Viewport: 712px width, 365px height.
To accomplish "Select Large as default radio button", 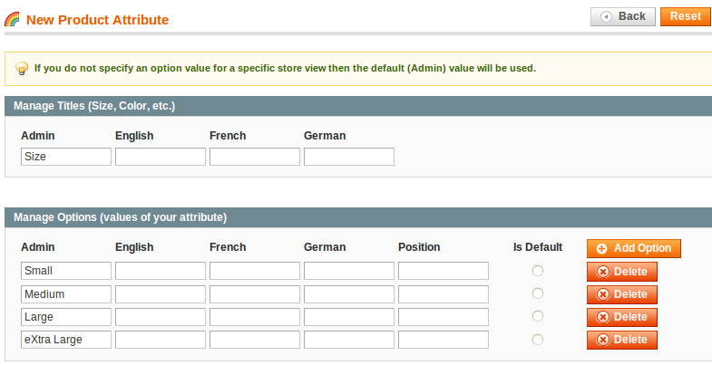I will coord(538,316).
